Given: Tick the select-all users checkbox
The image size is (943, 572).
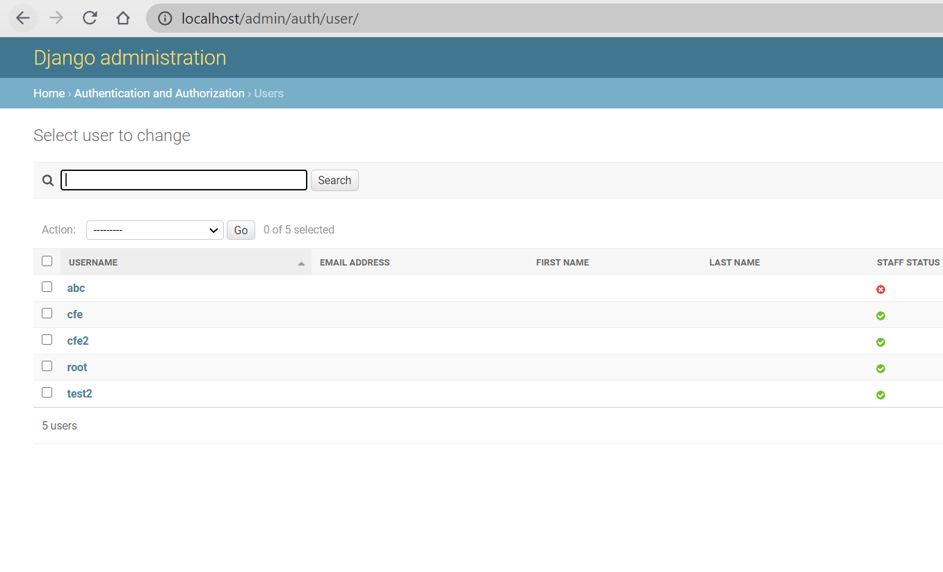Looking at the screenshot, I should pos(47,261).
